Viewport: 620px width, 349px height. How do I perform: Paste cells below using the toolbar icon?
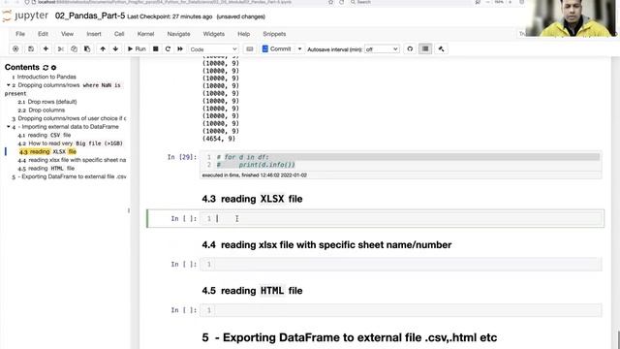coord(87,48)
